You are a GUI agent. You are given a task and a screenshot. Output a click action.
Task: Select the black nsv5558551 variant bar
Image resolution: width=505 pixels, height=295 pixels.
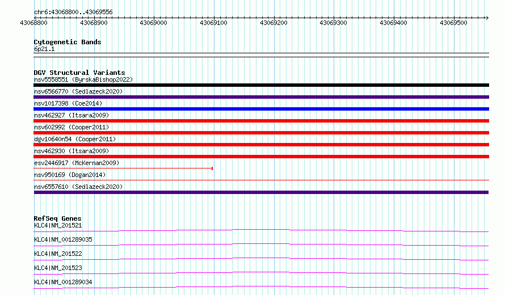point(261,85)
